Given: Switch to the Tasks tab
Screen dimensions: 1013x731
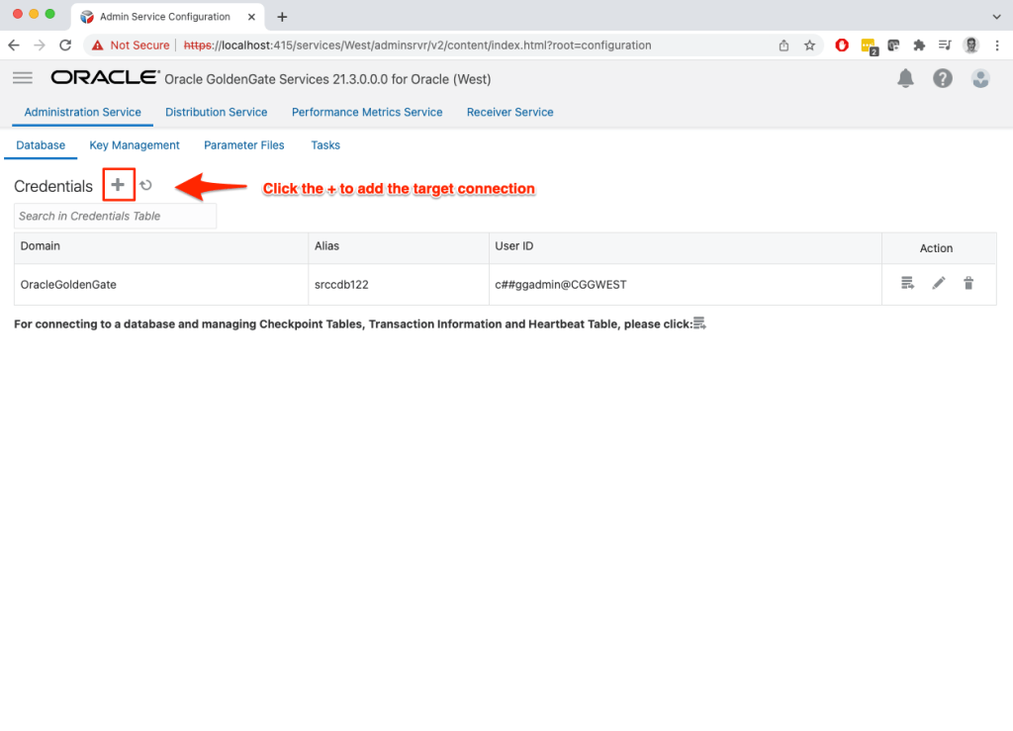Looking at the screenshot, I should [x=325, y=145].
